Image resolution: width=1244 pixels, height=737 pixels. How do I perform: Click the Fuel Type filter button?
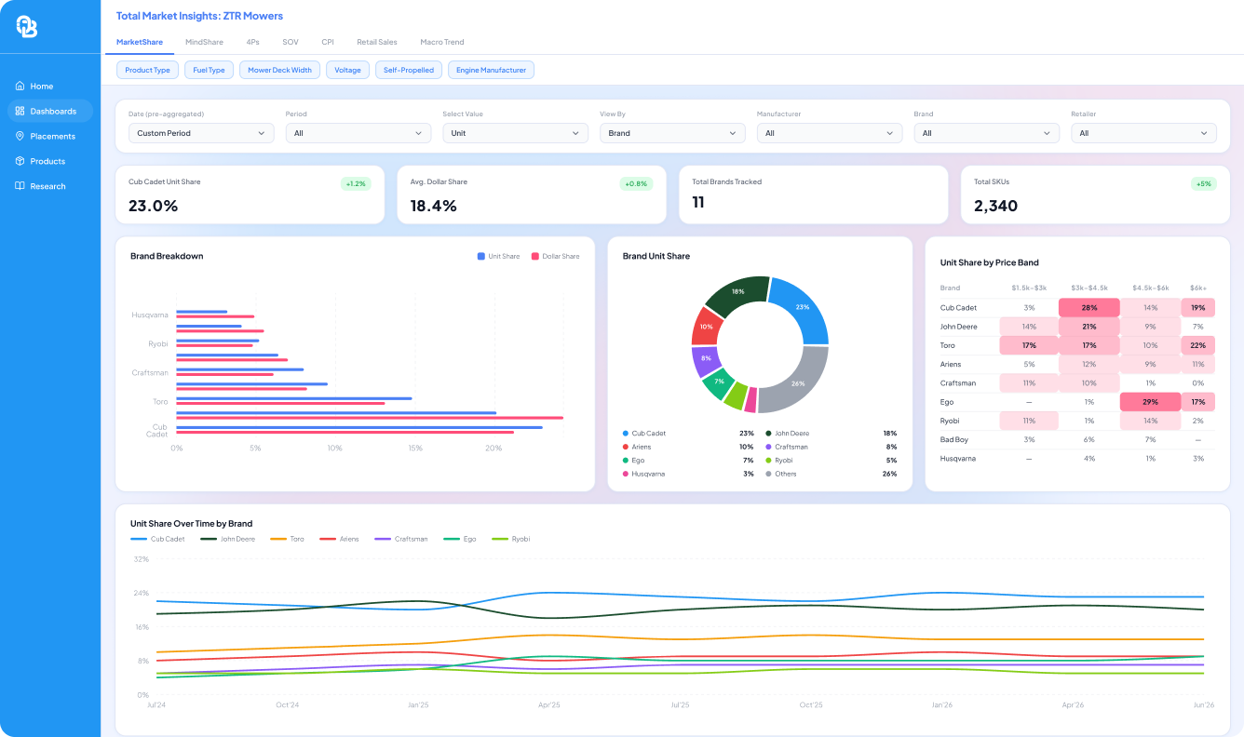point(209,70)
